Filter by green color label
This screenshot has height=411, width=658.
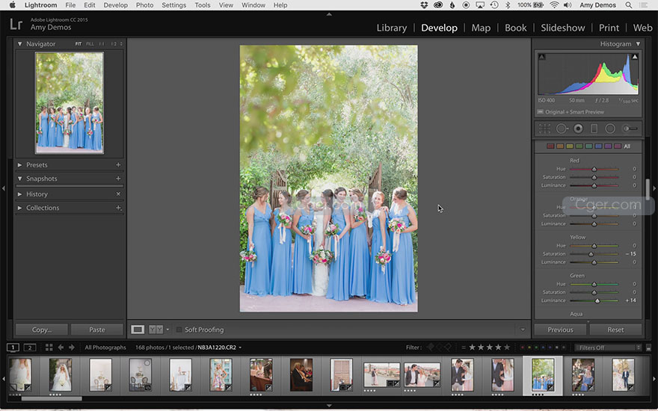click(x=536, y=347)
